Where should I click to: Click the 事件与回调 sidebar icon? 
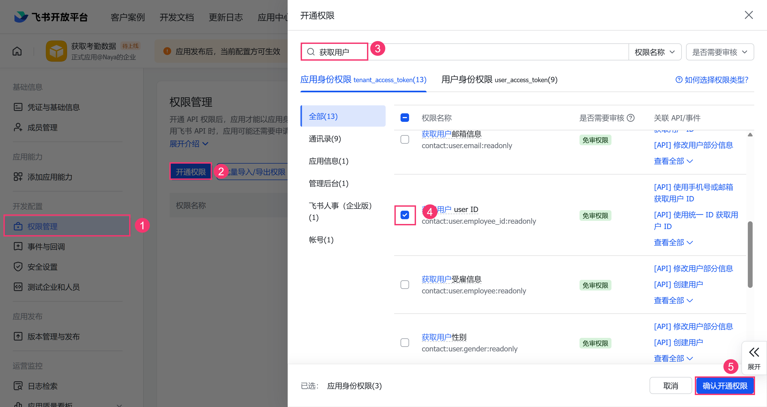(18, 246)
